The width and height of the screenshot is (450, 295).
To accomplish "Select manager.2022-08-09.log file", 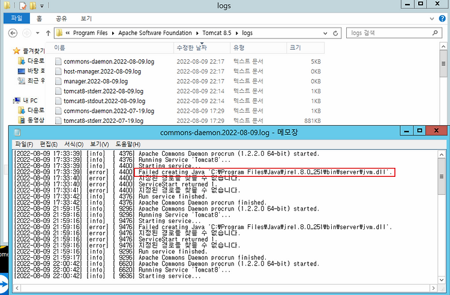I will coord(95,82).
